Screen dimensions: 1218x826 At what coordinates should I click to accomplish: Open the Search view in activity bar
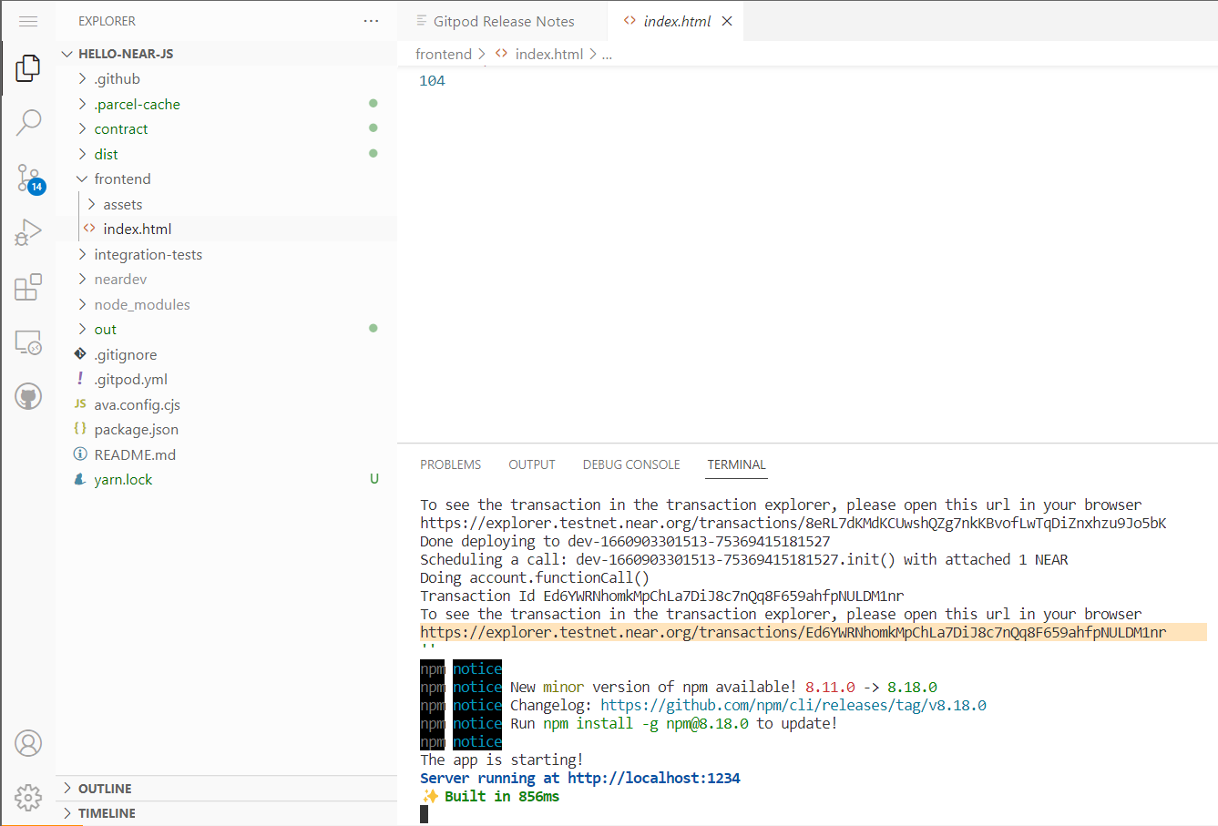click(28, 121)
